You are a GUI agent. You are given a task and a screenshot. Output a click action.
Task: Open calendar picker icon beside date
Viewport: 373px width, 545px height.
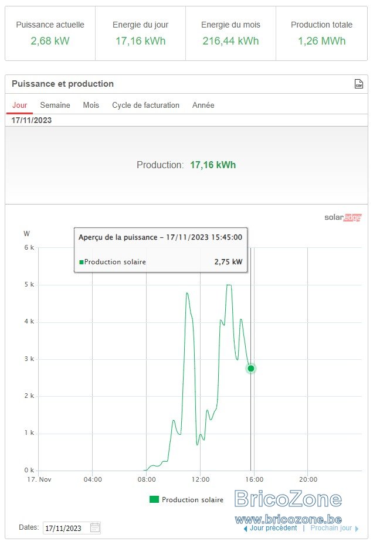95,527
